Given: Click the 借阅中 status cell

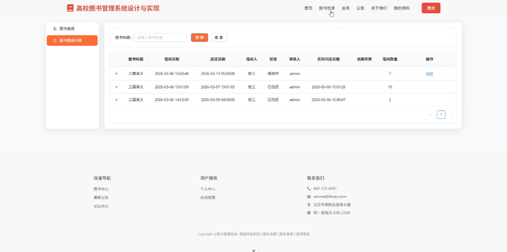Looking at the screenshot, I should click(x=273, y=74).
